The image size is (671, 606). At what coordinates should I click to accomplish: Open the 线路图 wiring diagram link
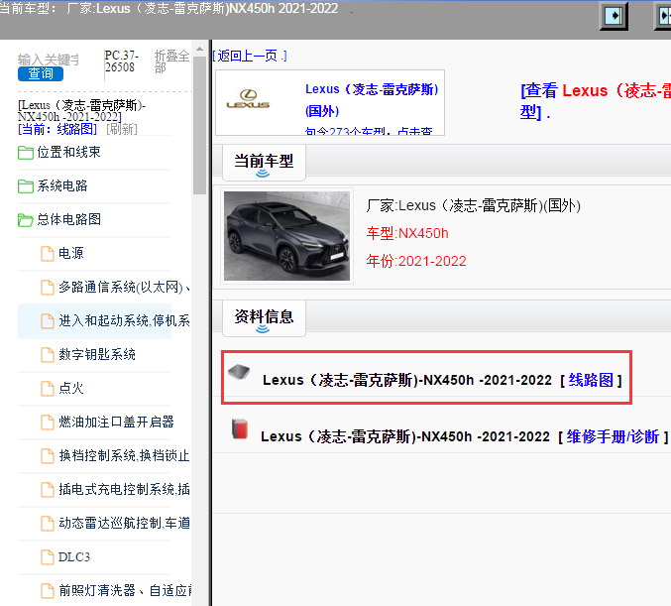[591, 380]
